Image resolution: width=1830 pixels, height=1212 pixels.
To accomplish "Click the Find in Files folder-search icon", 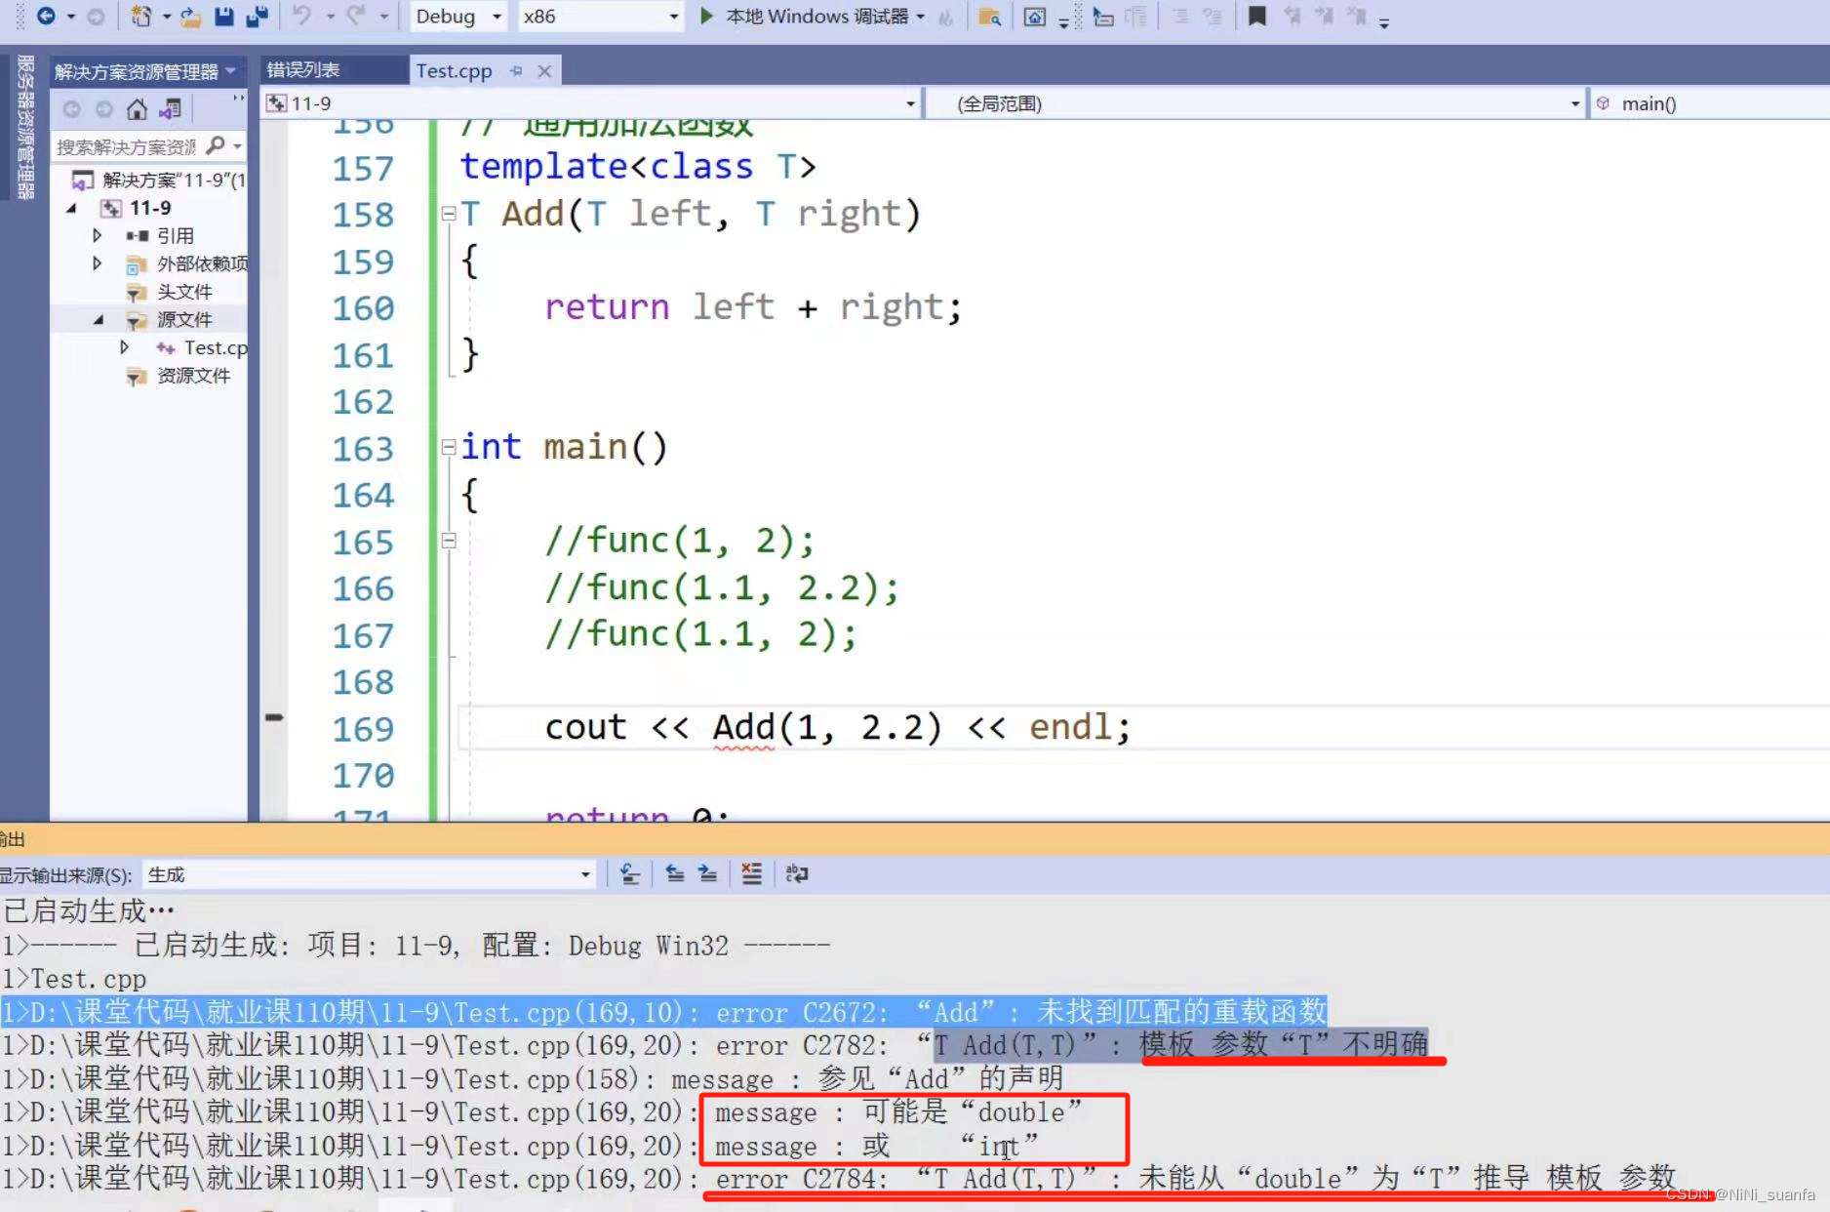I will (x=990, y=17).
